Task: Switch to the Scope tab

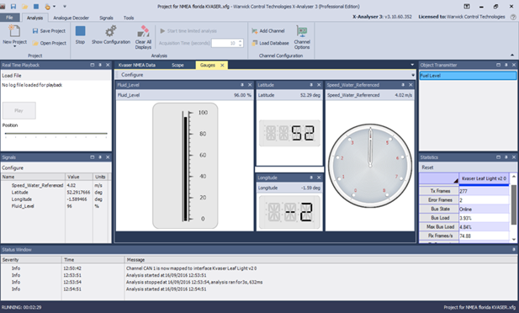Action: pyautogui.click(x=177, y=66)
